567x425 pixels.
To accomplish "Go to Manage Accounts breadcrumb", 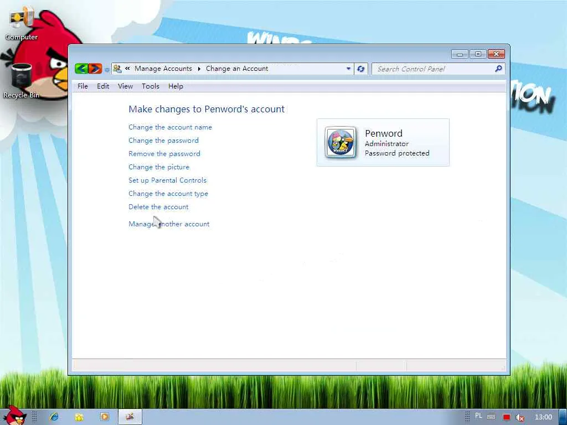I will 163,68.
